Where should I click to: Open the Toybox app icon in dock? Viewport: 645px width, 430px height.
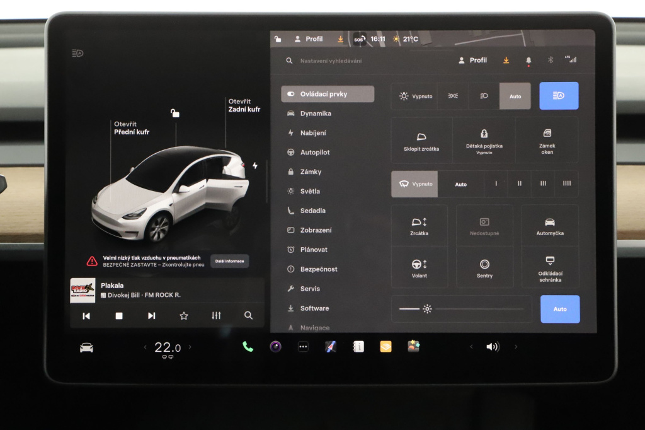[x=413, y=346]
